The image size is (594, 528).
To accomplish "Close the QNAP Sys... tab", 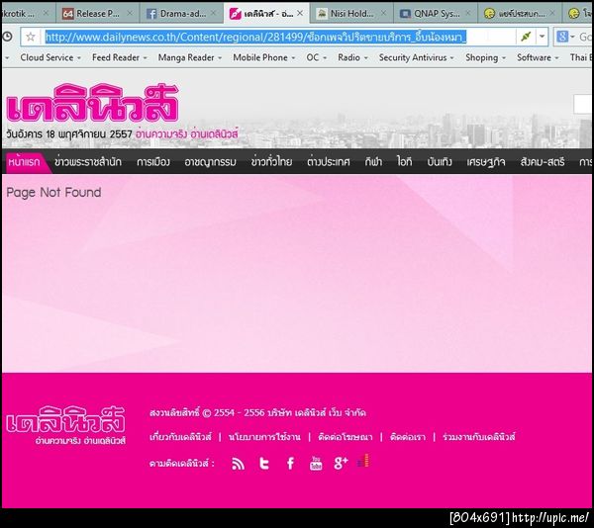I will click(x=468, y=13).
